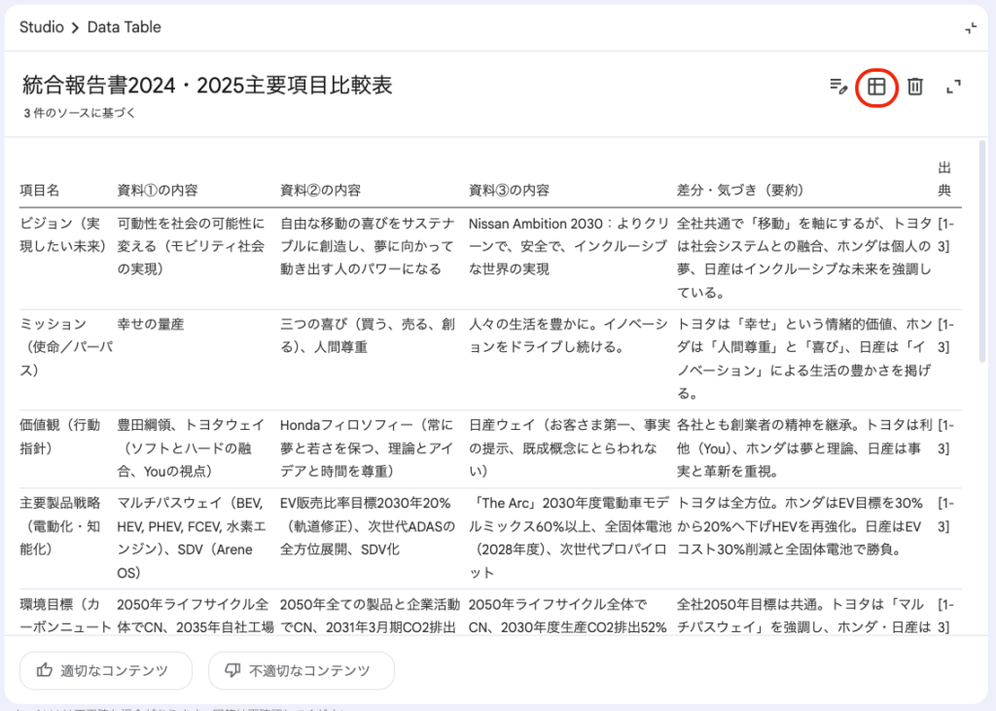Open the [1-3] citation in the 主要製品戦略 row
The image size is (996, 711).
pos(946,515)
